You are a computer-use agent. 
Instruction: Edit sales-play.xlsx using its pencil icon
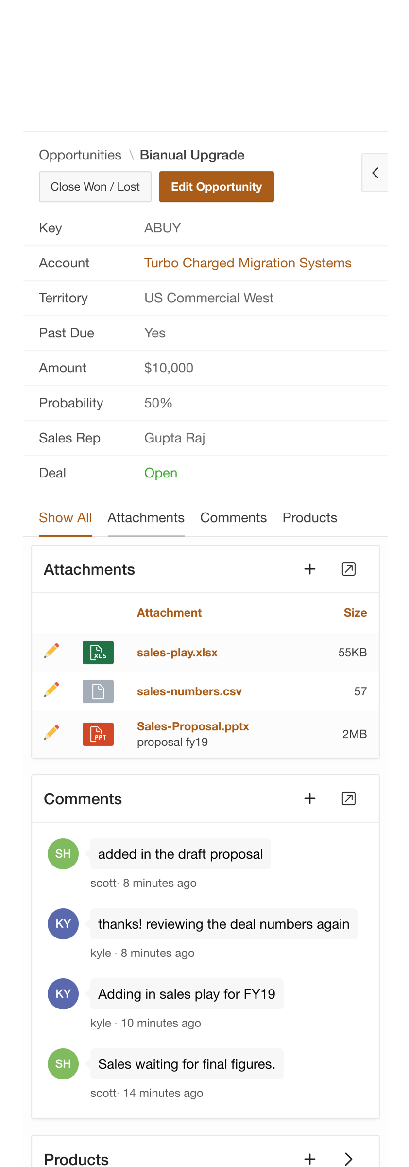pos(51,650)
